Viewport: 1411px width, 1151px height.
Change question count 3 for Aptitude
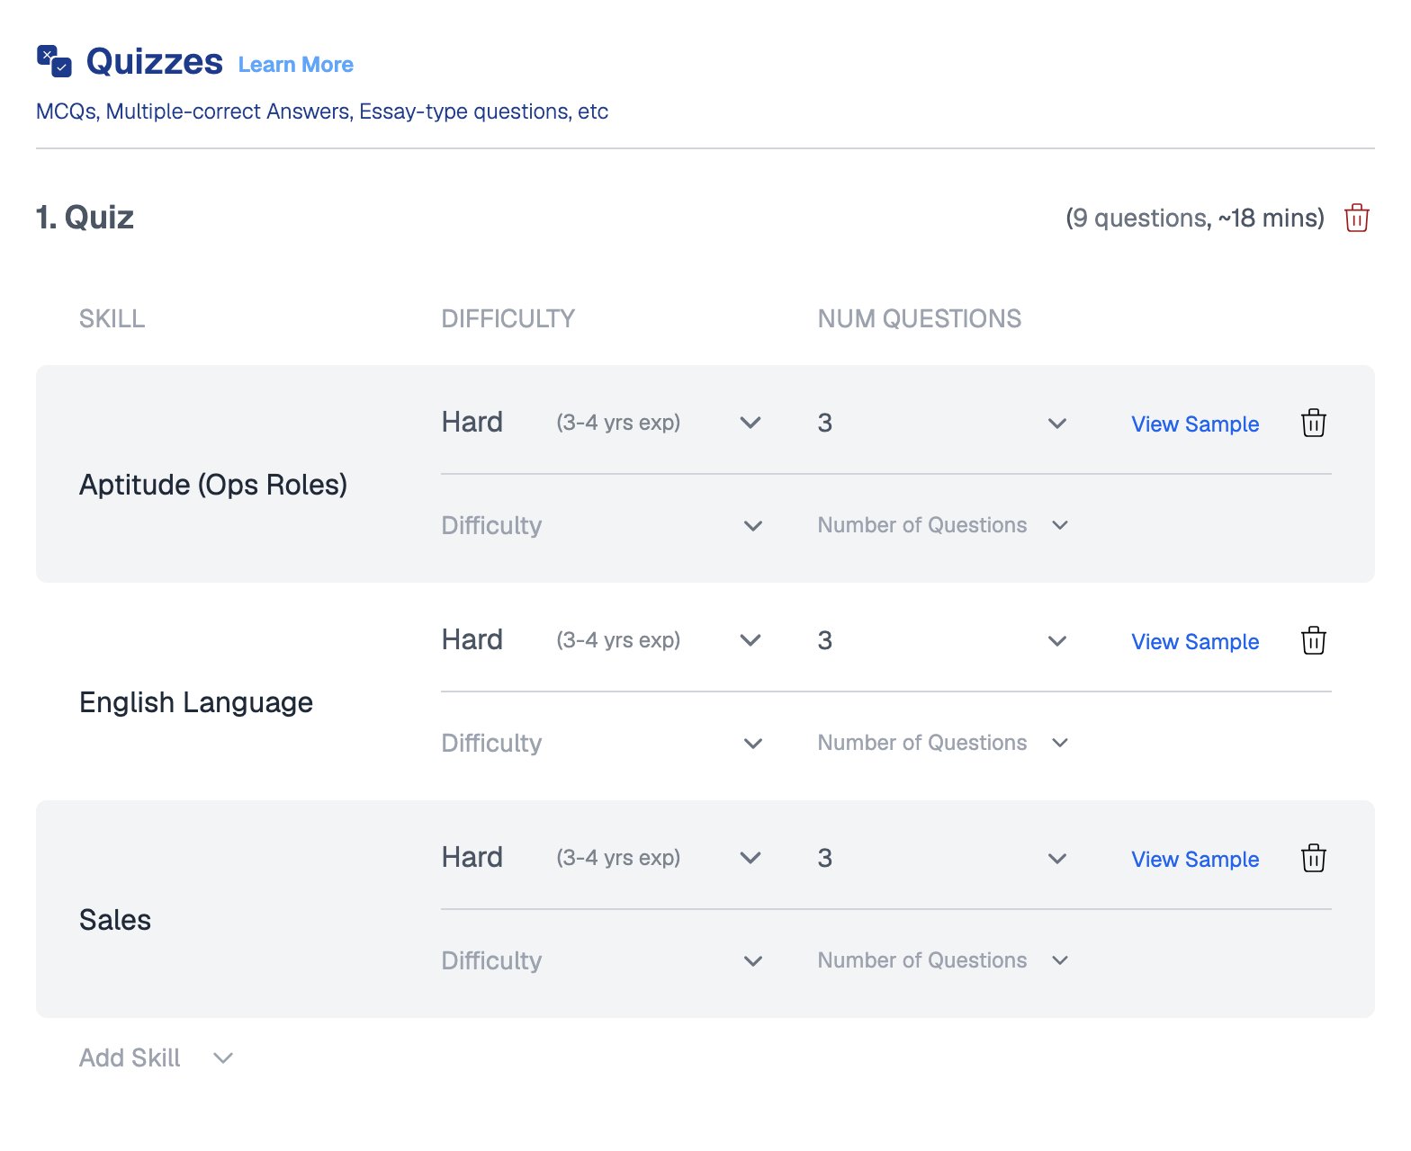click(942, 423)
